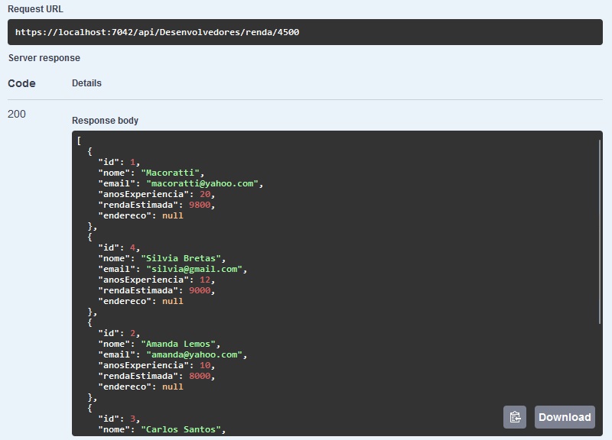Viewport: 612px width, 440px height.
Task: Click the name "Macoratti" in response
Action: pyautogui.click(x=172, y=173)
